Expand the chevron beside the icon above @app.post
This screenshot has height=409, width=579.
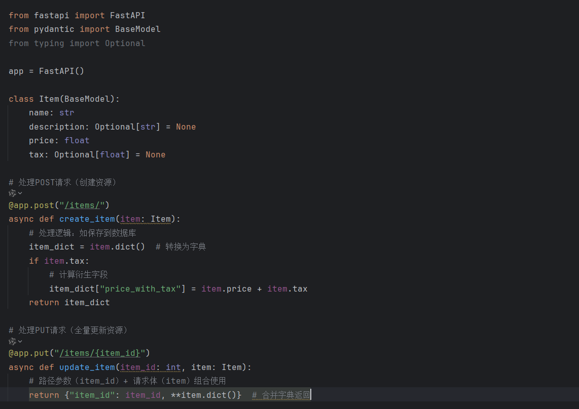[20, 193]
